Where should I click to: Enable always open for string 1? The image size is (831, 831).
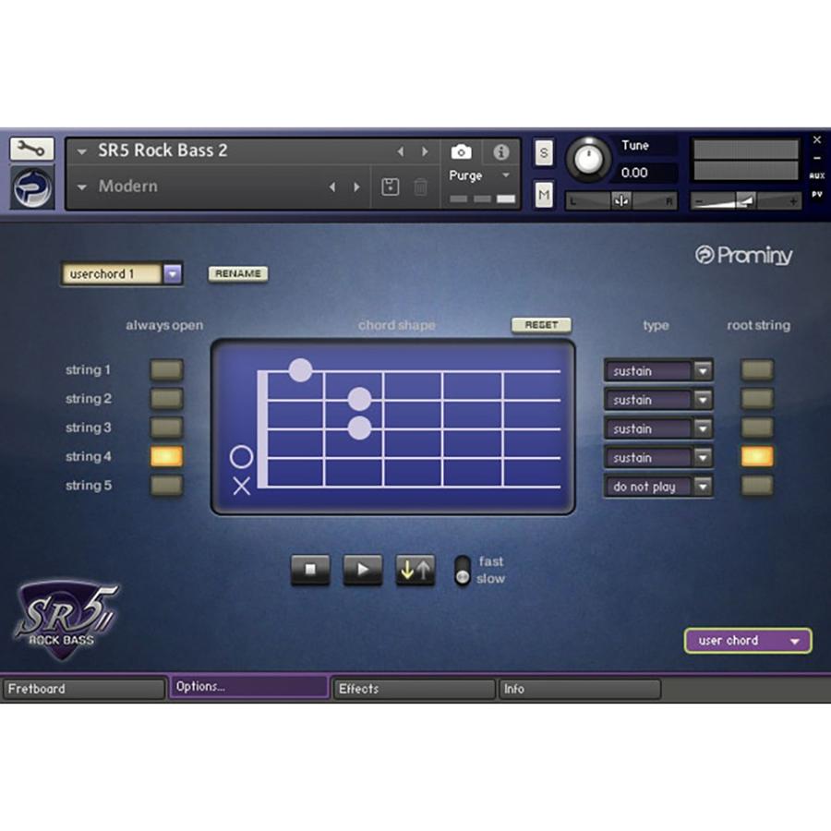coord(166,368)
